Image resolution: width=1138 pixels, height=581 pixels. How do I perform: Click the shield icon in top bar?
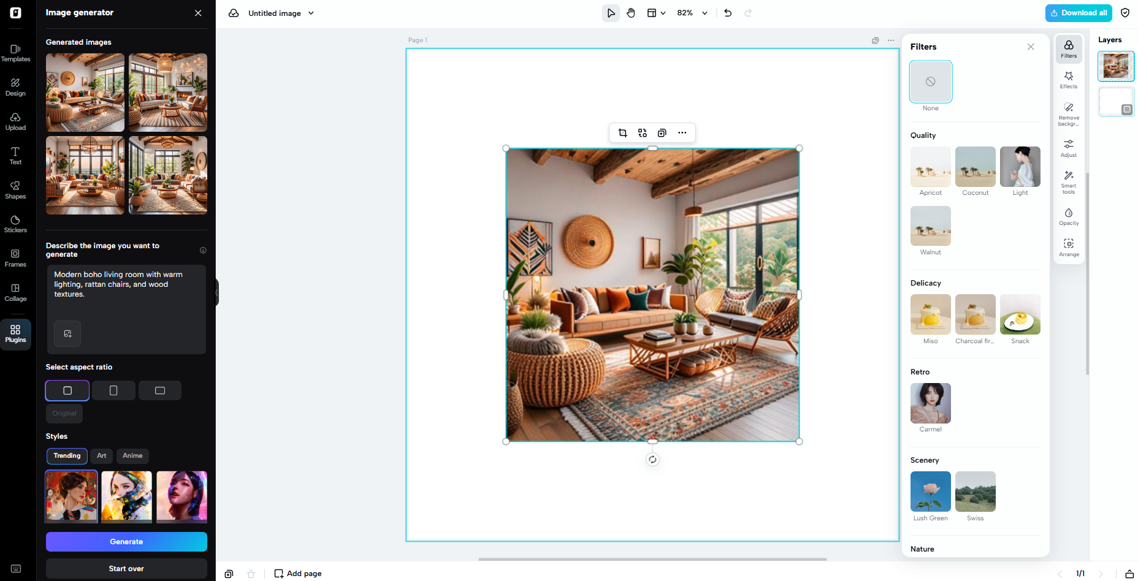pos(1125,13)
